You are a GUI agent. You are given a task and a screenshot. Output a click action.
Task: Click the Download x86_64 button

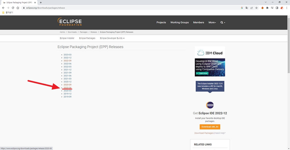point(210,127)
